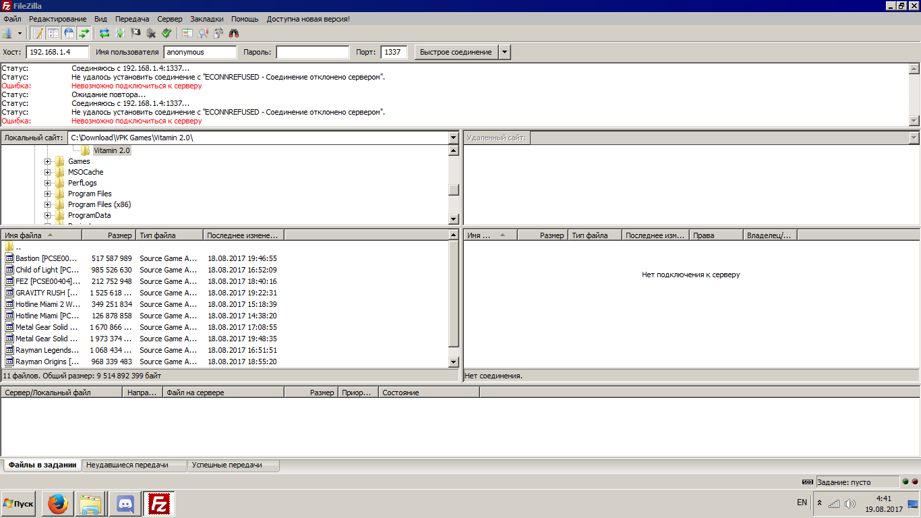Click the Games folder icon in tree
This screenshot has height=518, width=921.
(x=60, y=161)
